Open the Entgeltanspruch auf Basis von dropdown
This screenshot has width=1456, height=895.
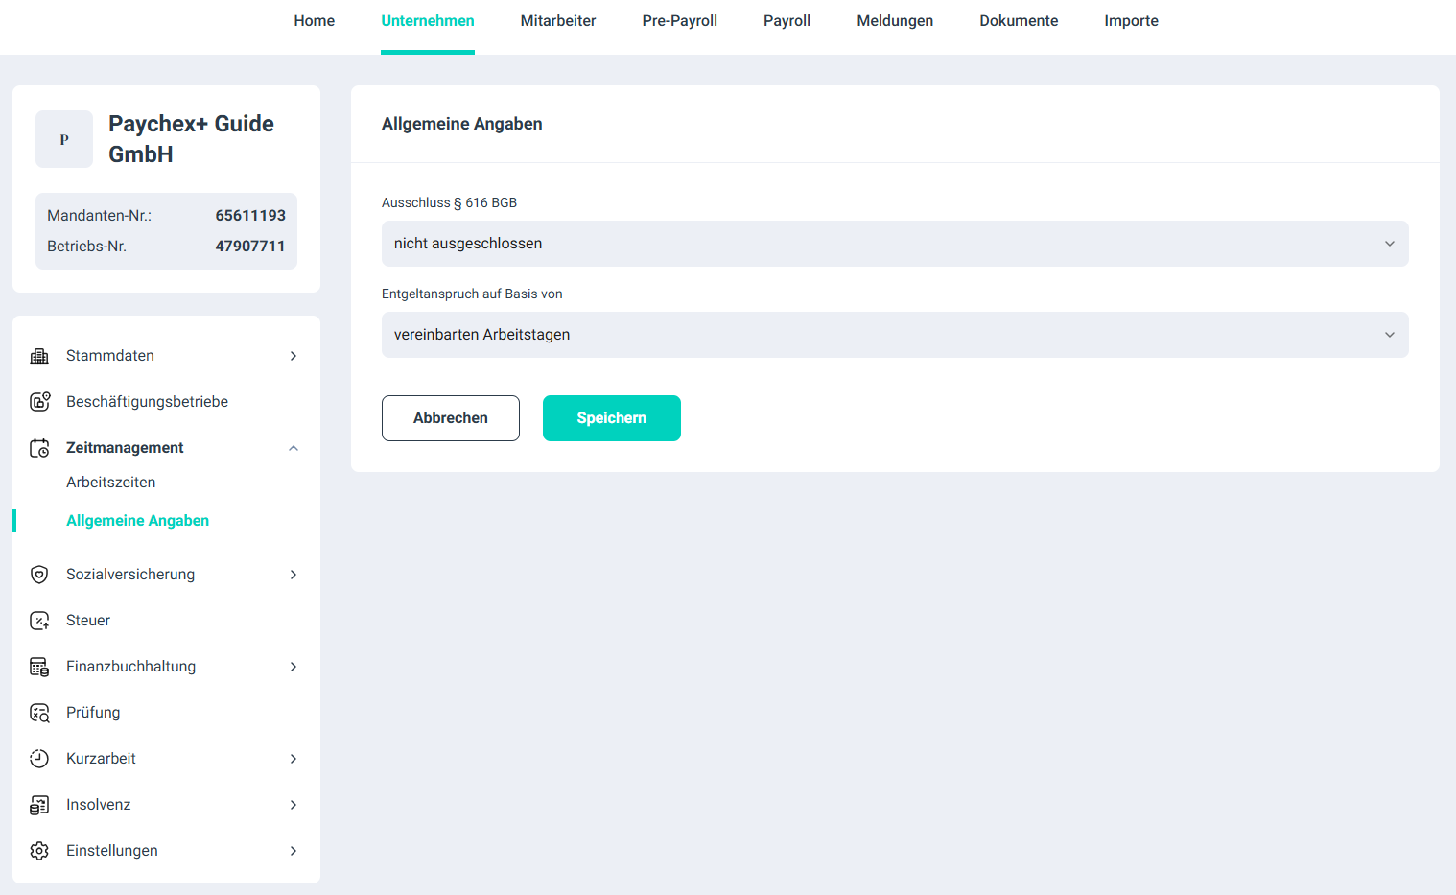(895, 335)
